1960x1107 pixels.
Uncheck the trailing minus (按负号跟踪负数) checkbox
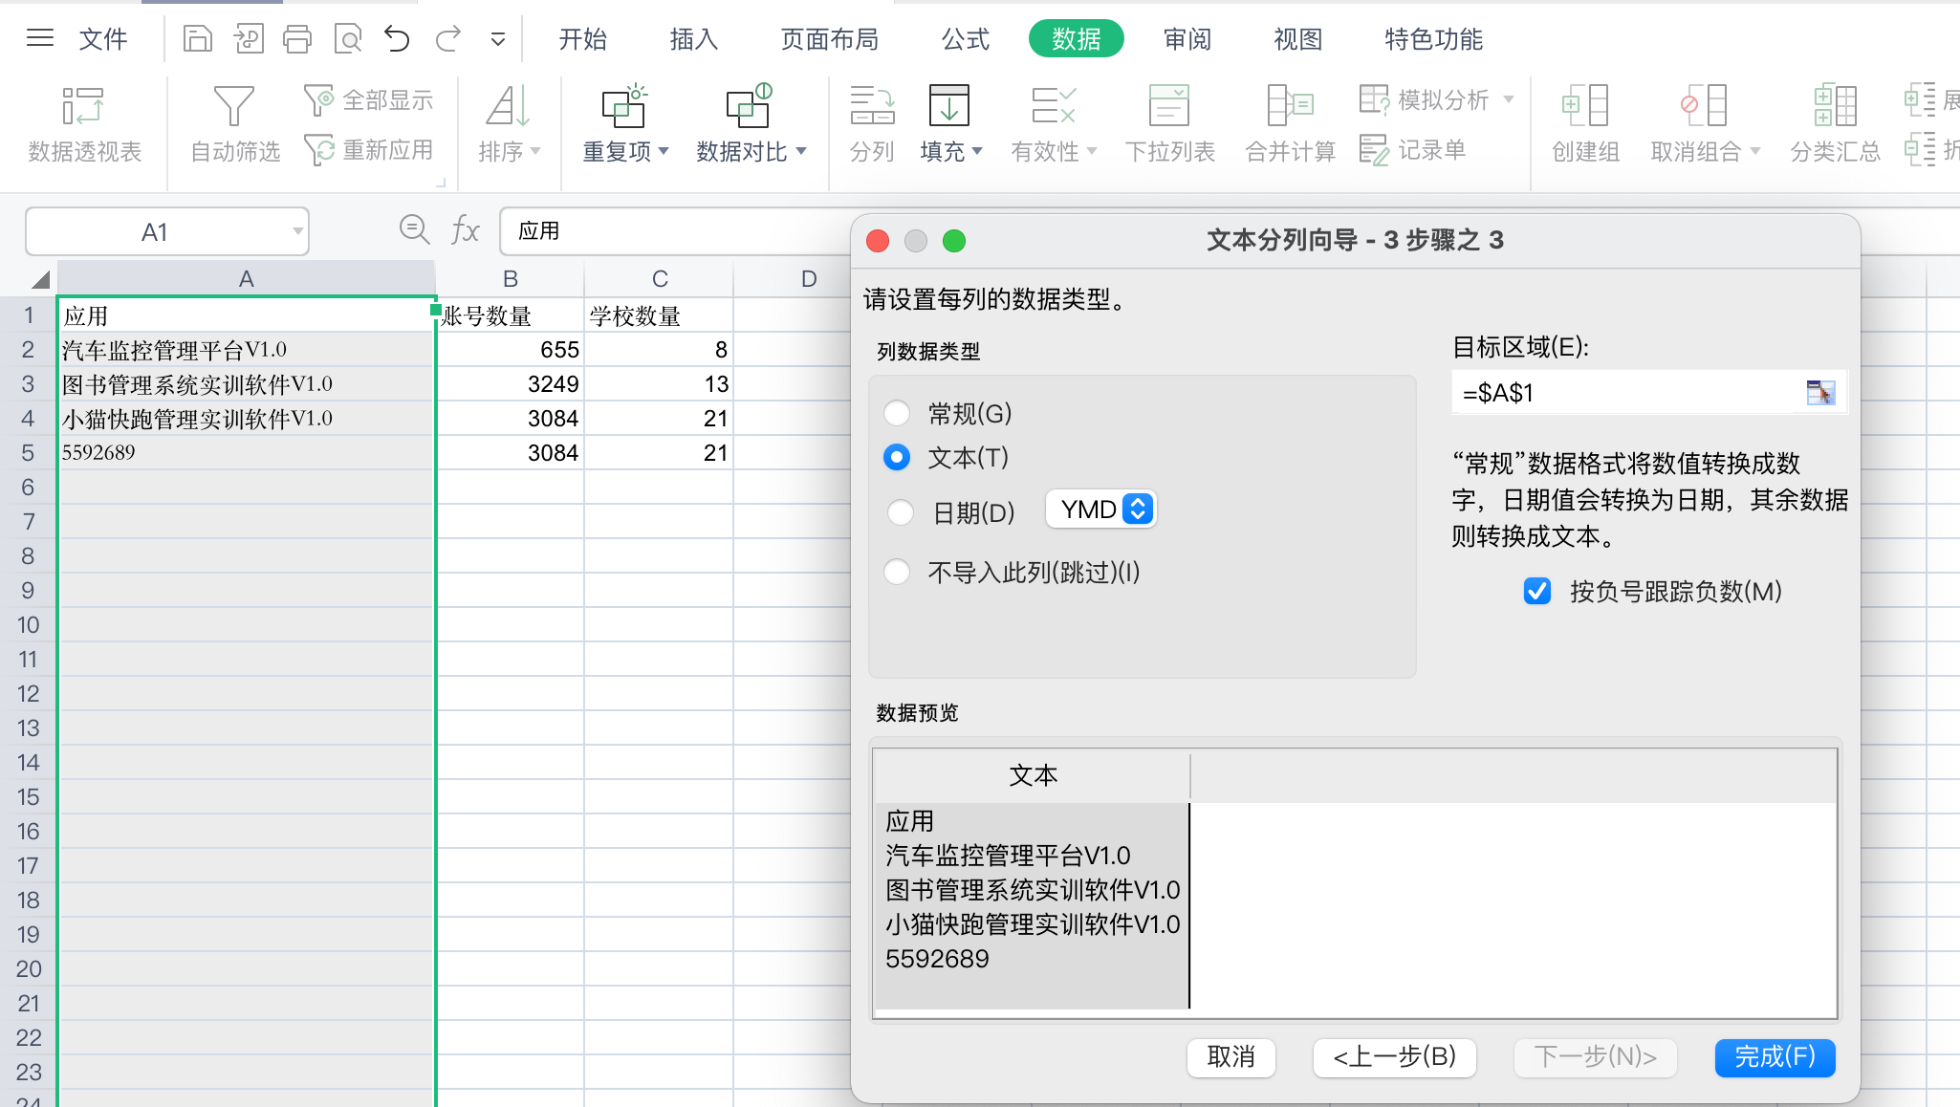pos(1537,592)
